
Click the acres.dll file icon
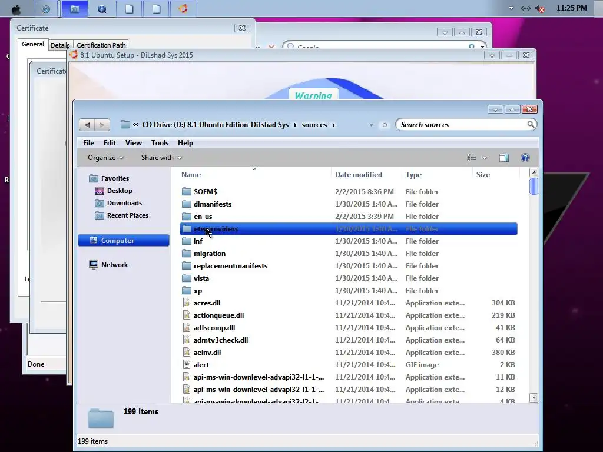[x=187, y=303]
